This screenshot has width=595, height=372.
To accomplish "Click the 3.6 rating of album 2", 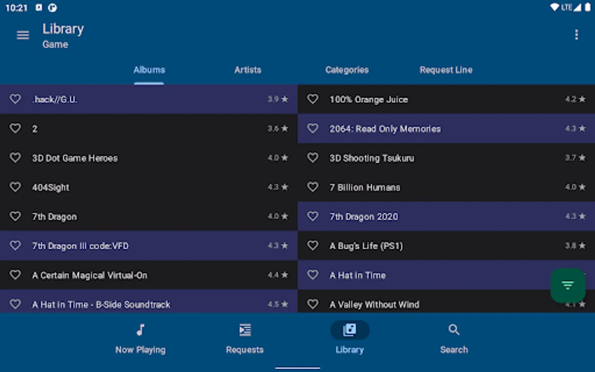I will click(x=278, y=129).
